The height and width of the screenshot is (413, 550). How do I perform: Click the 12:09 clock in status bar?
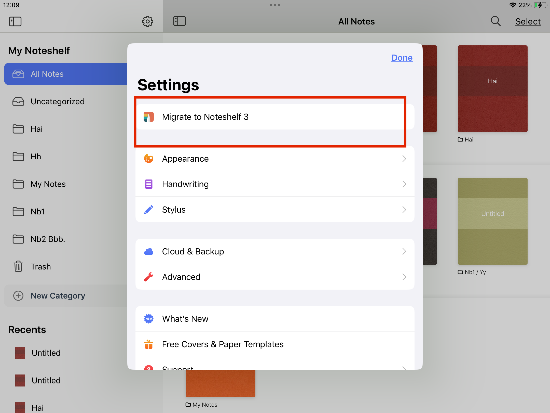tap(11, 5)
